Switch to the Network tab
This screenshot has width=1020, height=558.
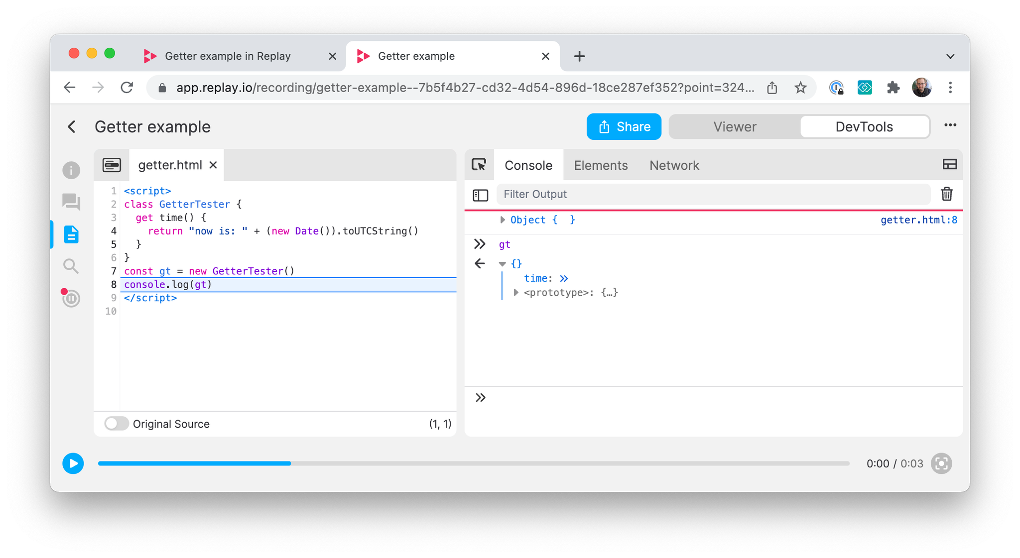[x=674, y=165]
